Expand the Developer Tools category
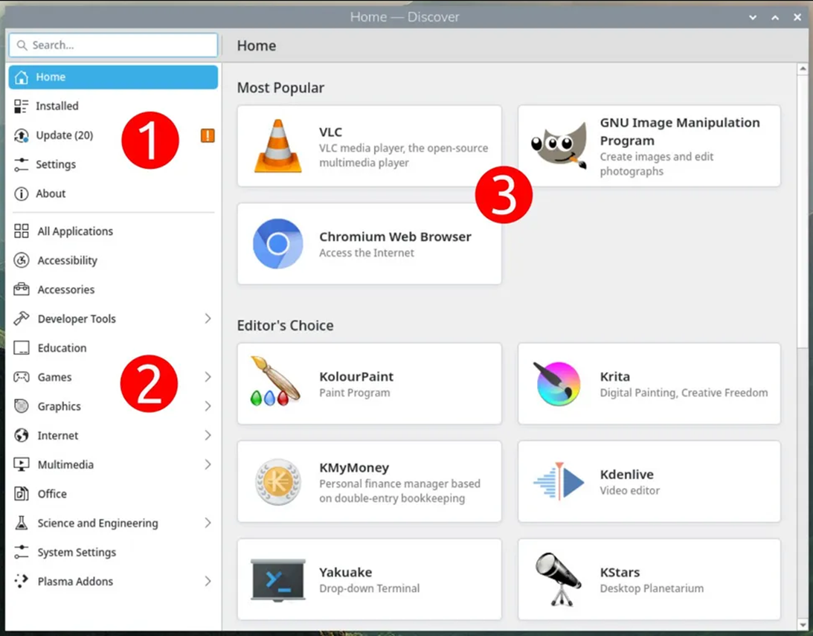Screen dimensions: 813x636 (208, 318)
